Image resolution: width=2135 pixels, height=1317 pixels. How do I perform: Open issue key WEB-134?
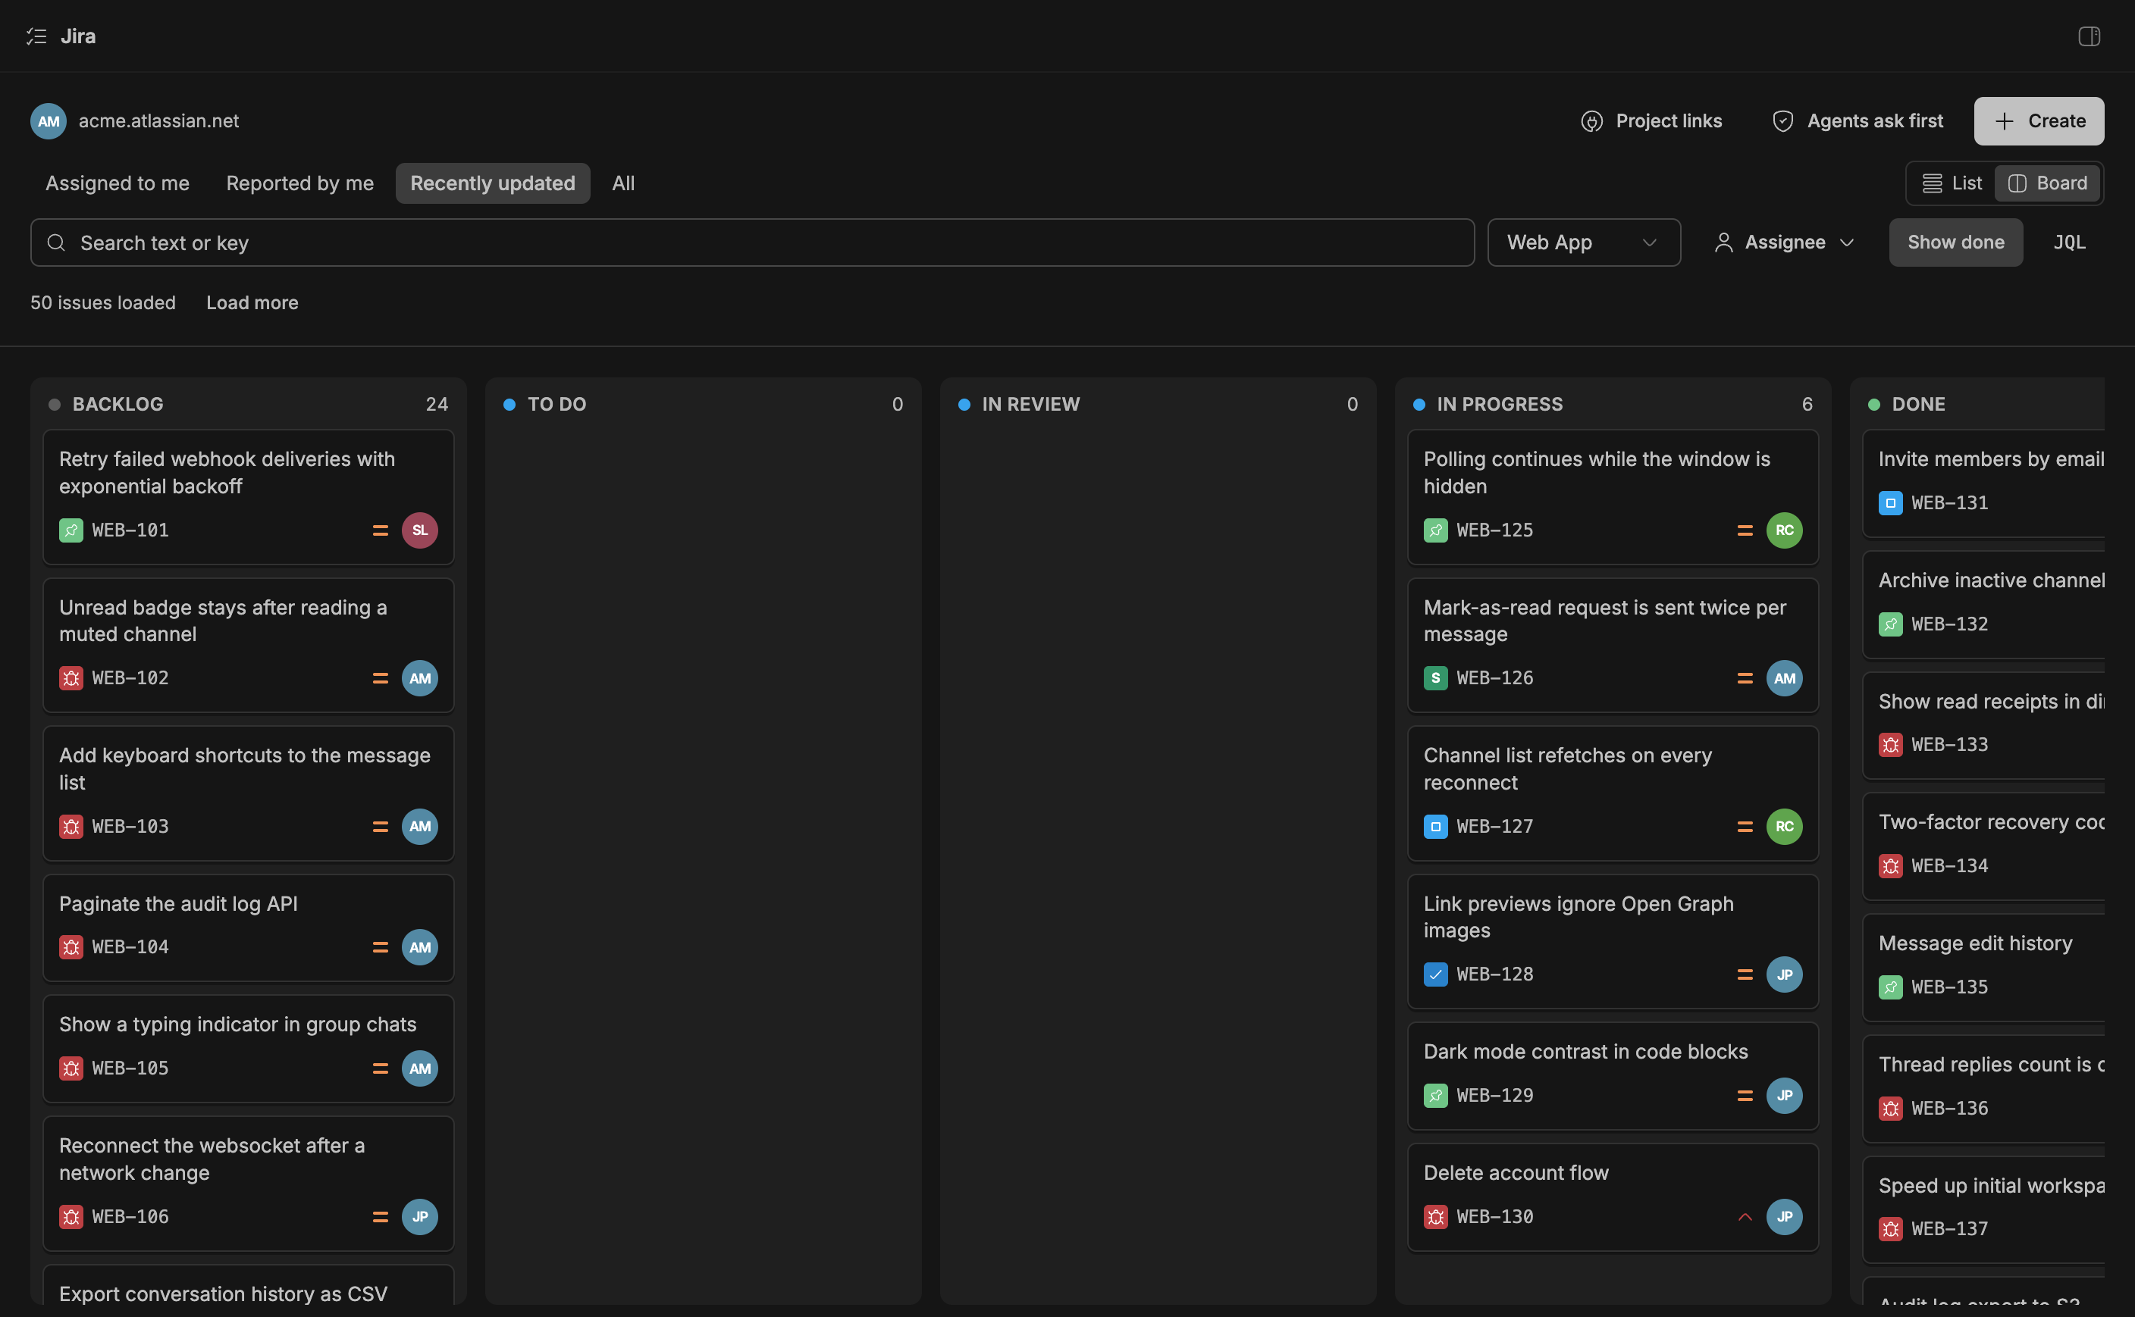(x=1949, y=866)
